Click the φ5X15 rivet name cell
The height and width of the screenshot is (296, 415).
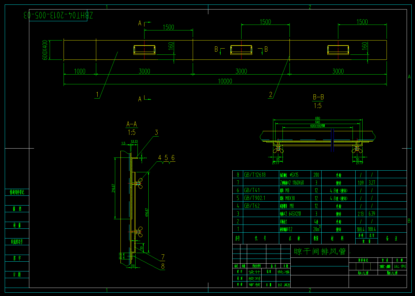point(289,175)
